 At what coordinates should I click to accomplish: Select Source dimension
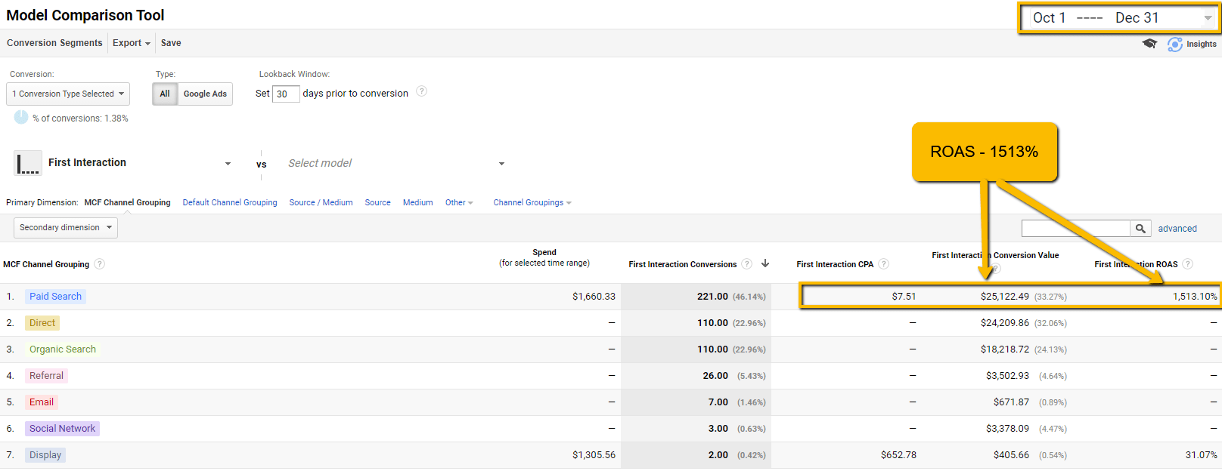378,202
